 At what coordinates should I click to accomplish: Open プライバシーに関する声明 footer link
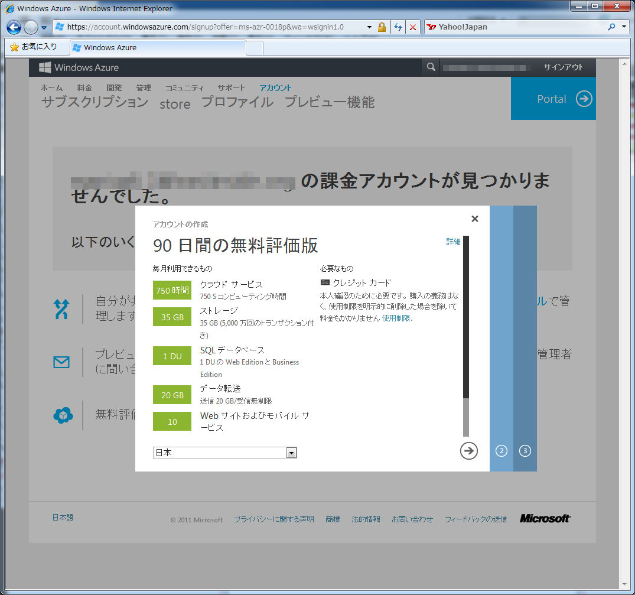(273, 519)
